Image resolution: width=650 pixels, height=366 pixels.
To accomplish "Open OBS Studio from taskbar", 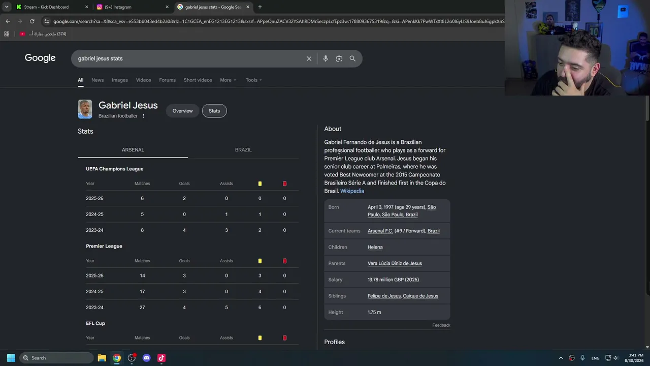I will [132, 358].
